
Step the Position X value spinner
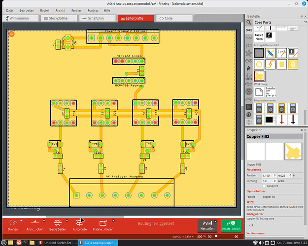275,175
